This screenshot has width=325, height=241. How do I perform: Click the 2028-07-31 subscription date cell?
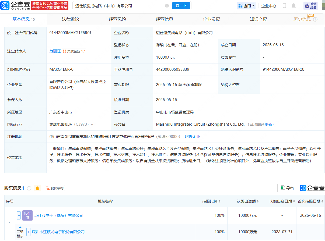click(282, 232)
